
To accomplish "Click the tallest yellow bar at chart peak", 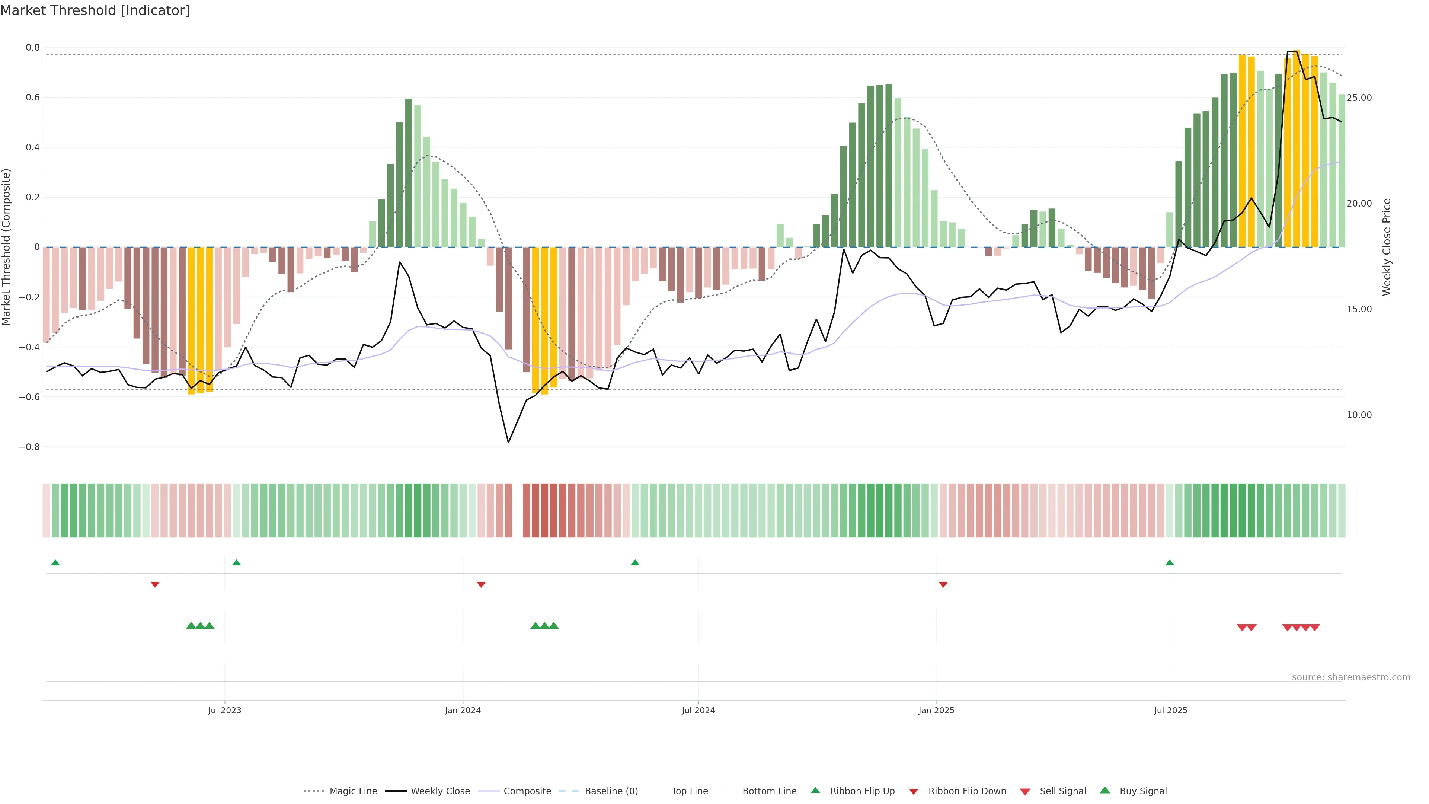I will [1297, 150].
